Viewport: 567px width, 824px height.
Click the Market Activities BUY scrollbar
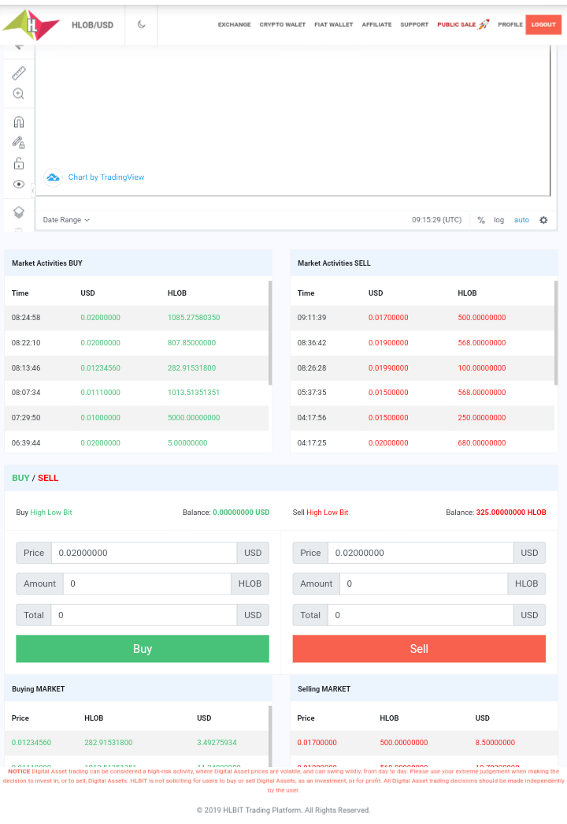270,333
